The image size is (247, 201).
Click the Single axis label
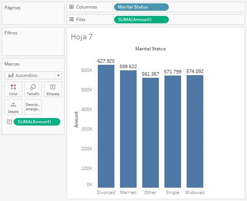pos(173,192)
